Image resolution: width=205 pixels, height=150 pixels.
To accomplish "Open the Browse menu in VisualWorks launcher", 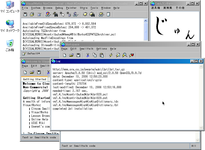I will [48, 8].
